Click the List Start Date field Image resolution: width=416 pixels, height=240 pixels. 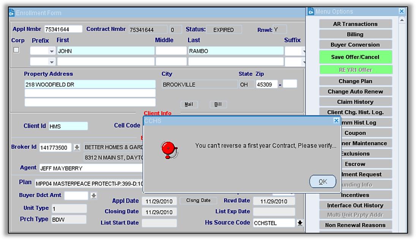pos(159,223)
